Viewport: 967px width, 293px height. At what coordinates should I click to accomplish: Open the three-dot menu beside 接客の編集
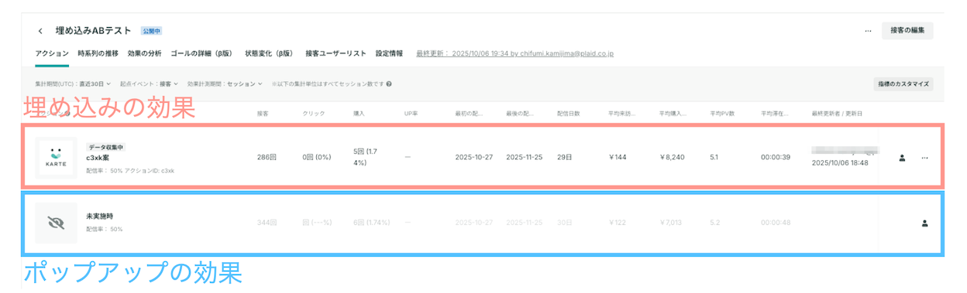868,31
